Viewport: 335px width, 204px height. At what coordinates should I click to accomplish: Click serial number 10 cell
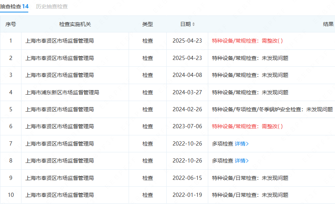coord(11,195)
